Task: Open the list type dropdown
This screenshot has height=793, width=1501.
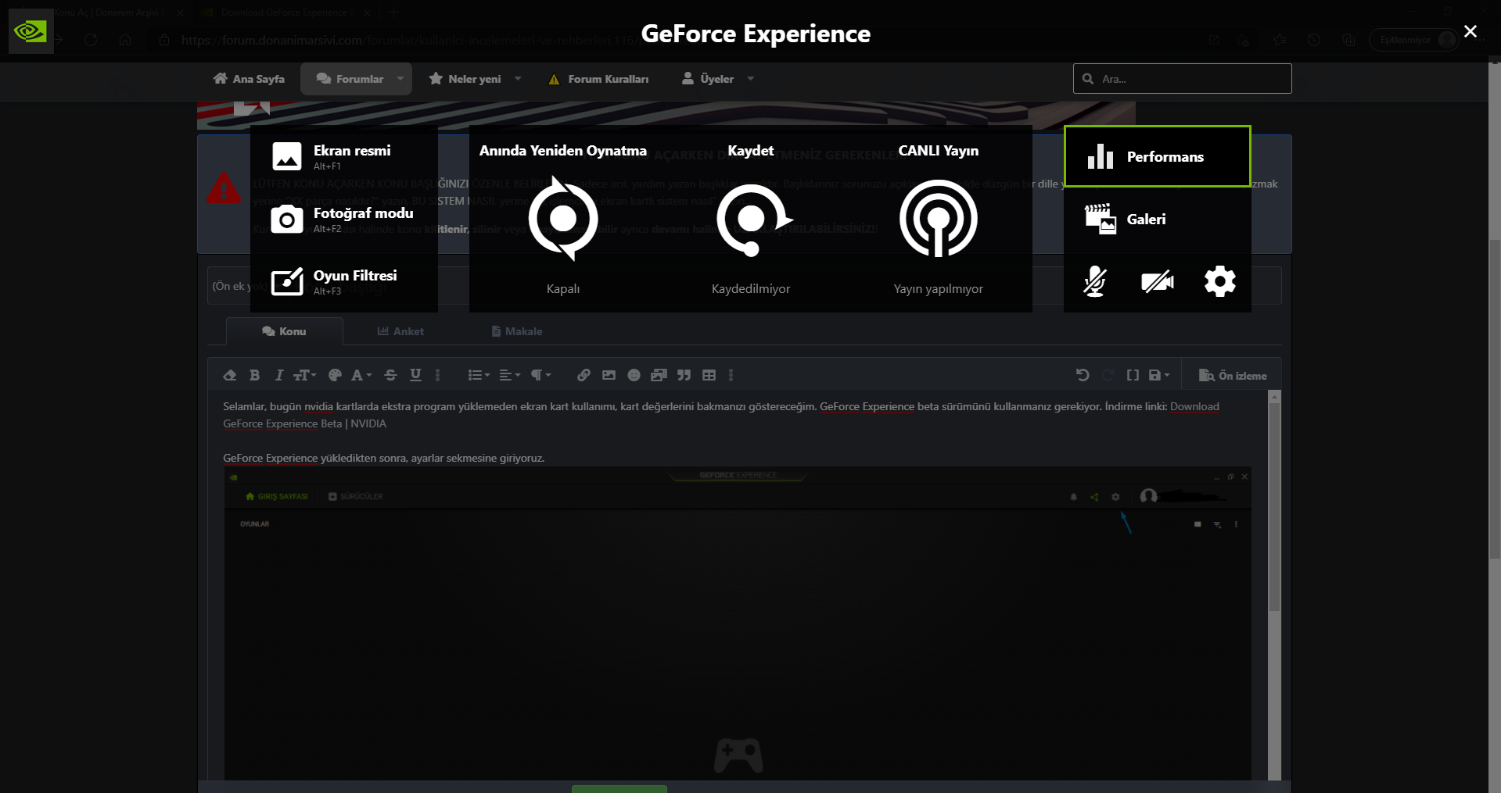Action: pyautogui.click(x=478, y=375)
